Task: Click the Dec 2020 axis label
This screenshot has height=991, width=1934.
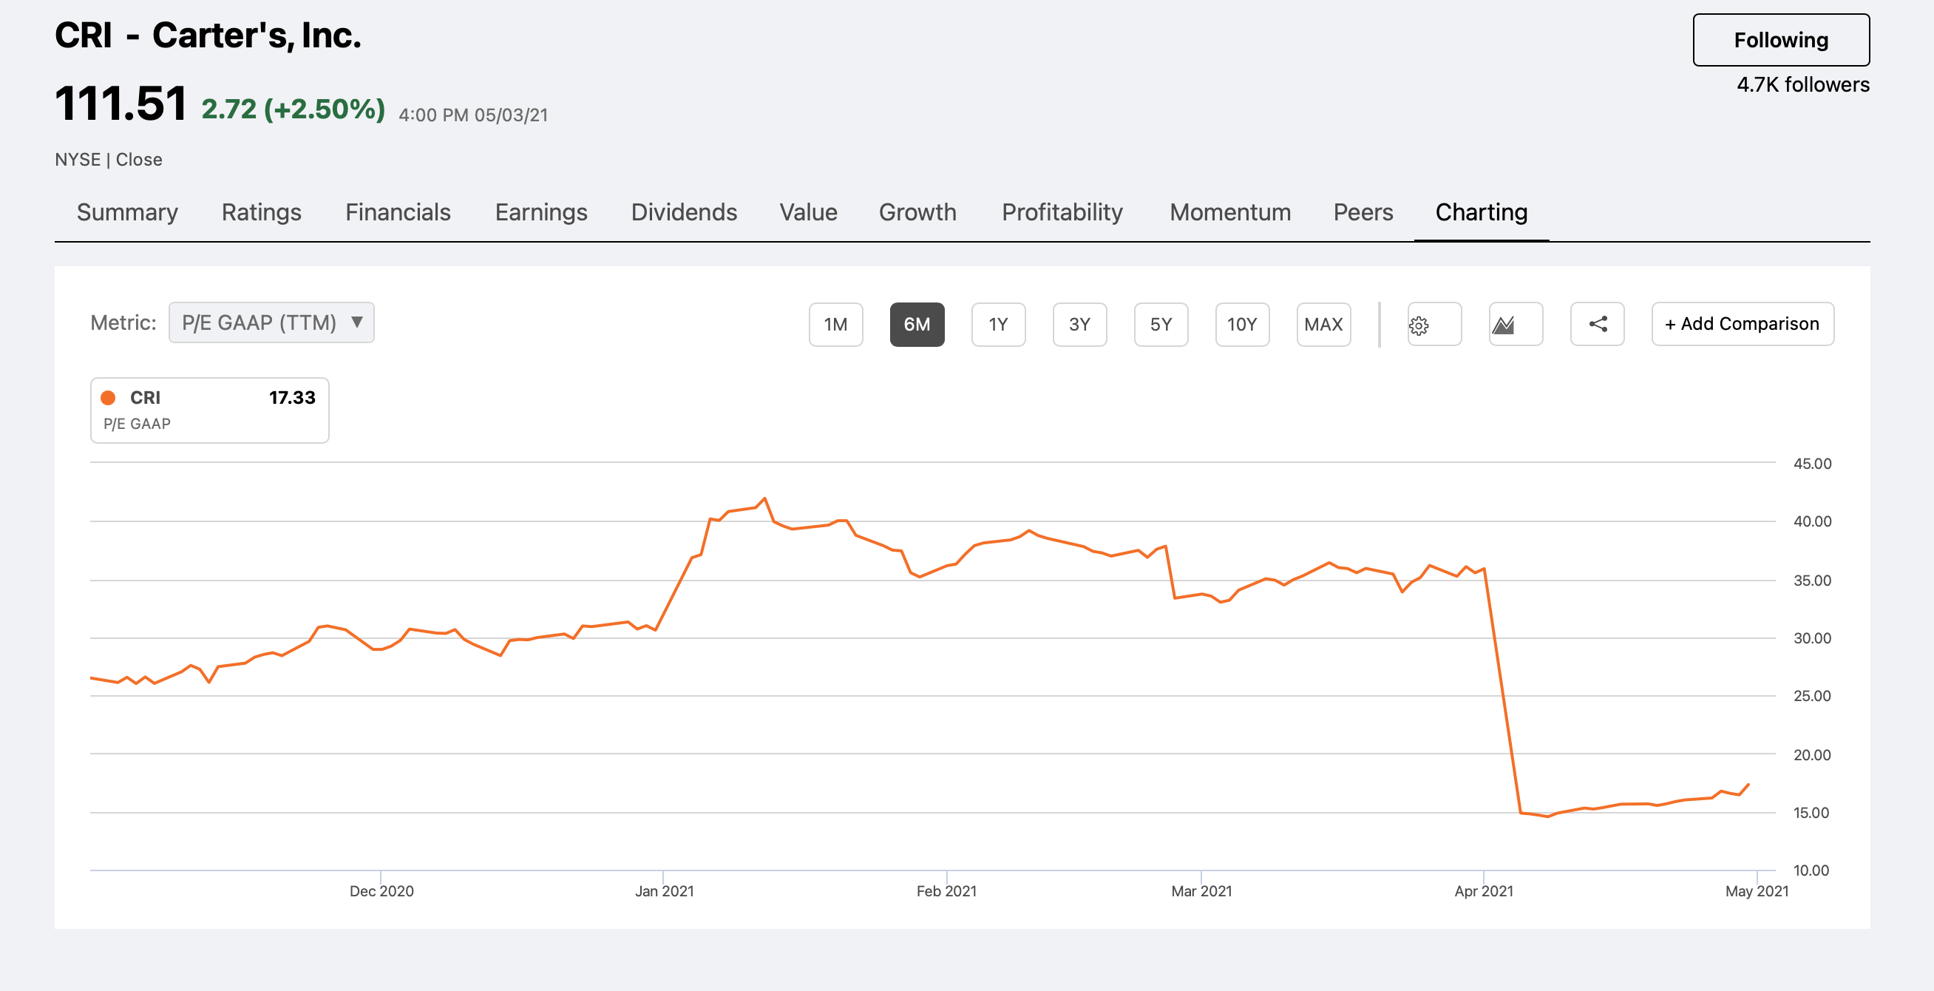Action: [x=381, y=891]
